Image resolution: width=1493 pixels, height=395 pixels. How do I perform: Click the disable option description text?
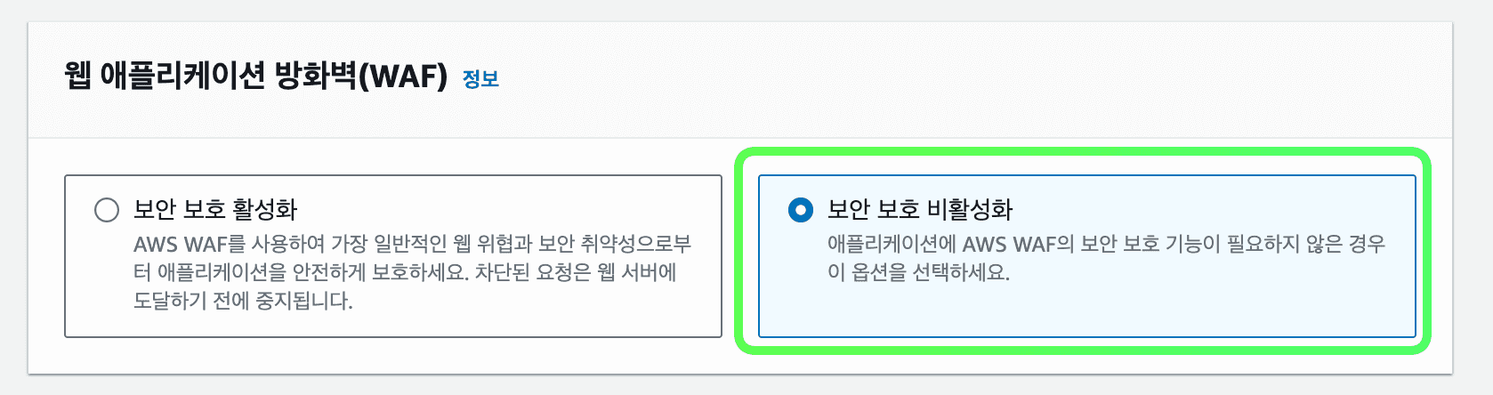[x=1105, y=257]
